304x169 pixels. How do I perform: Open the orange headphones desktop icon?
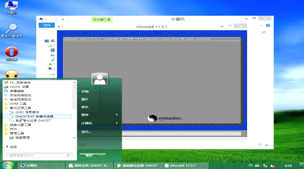[11, 74]
